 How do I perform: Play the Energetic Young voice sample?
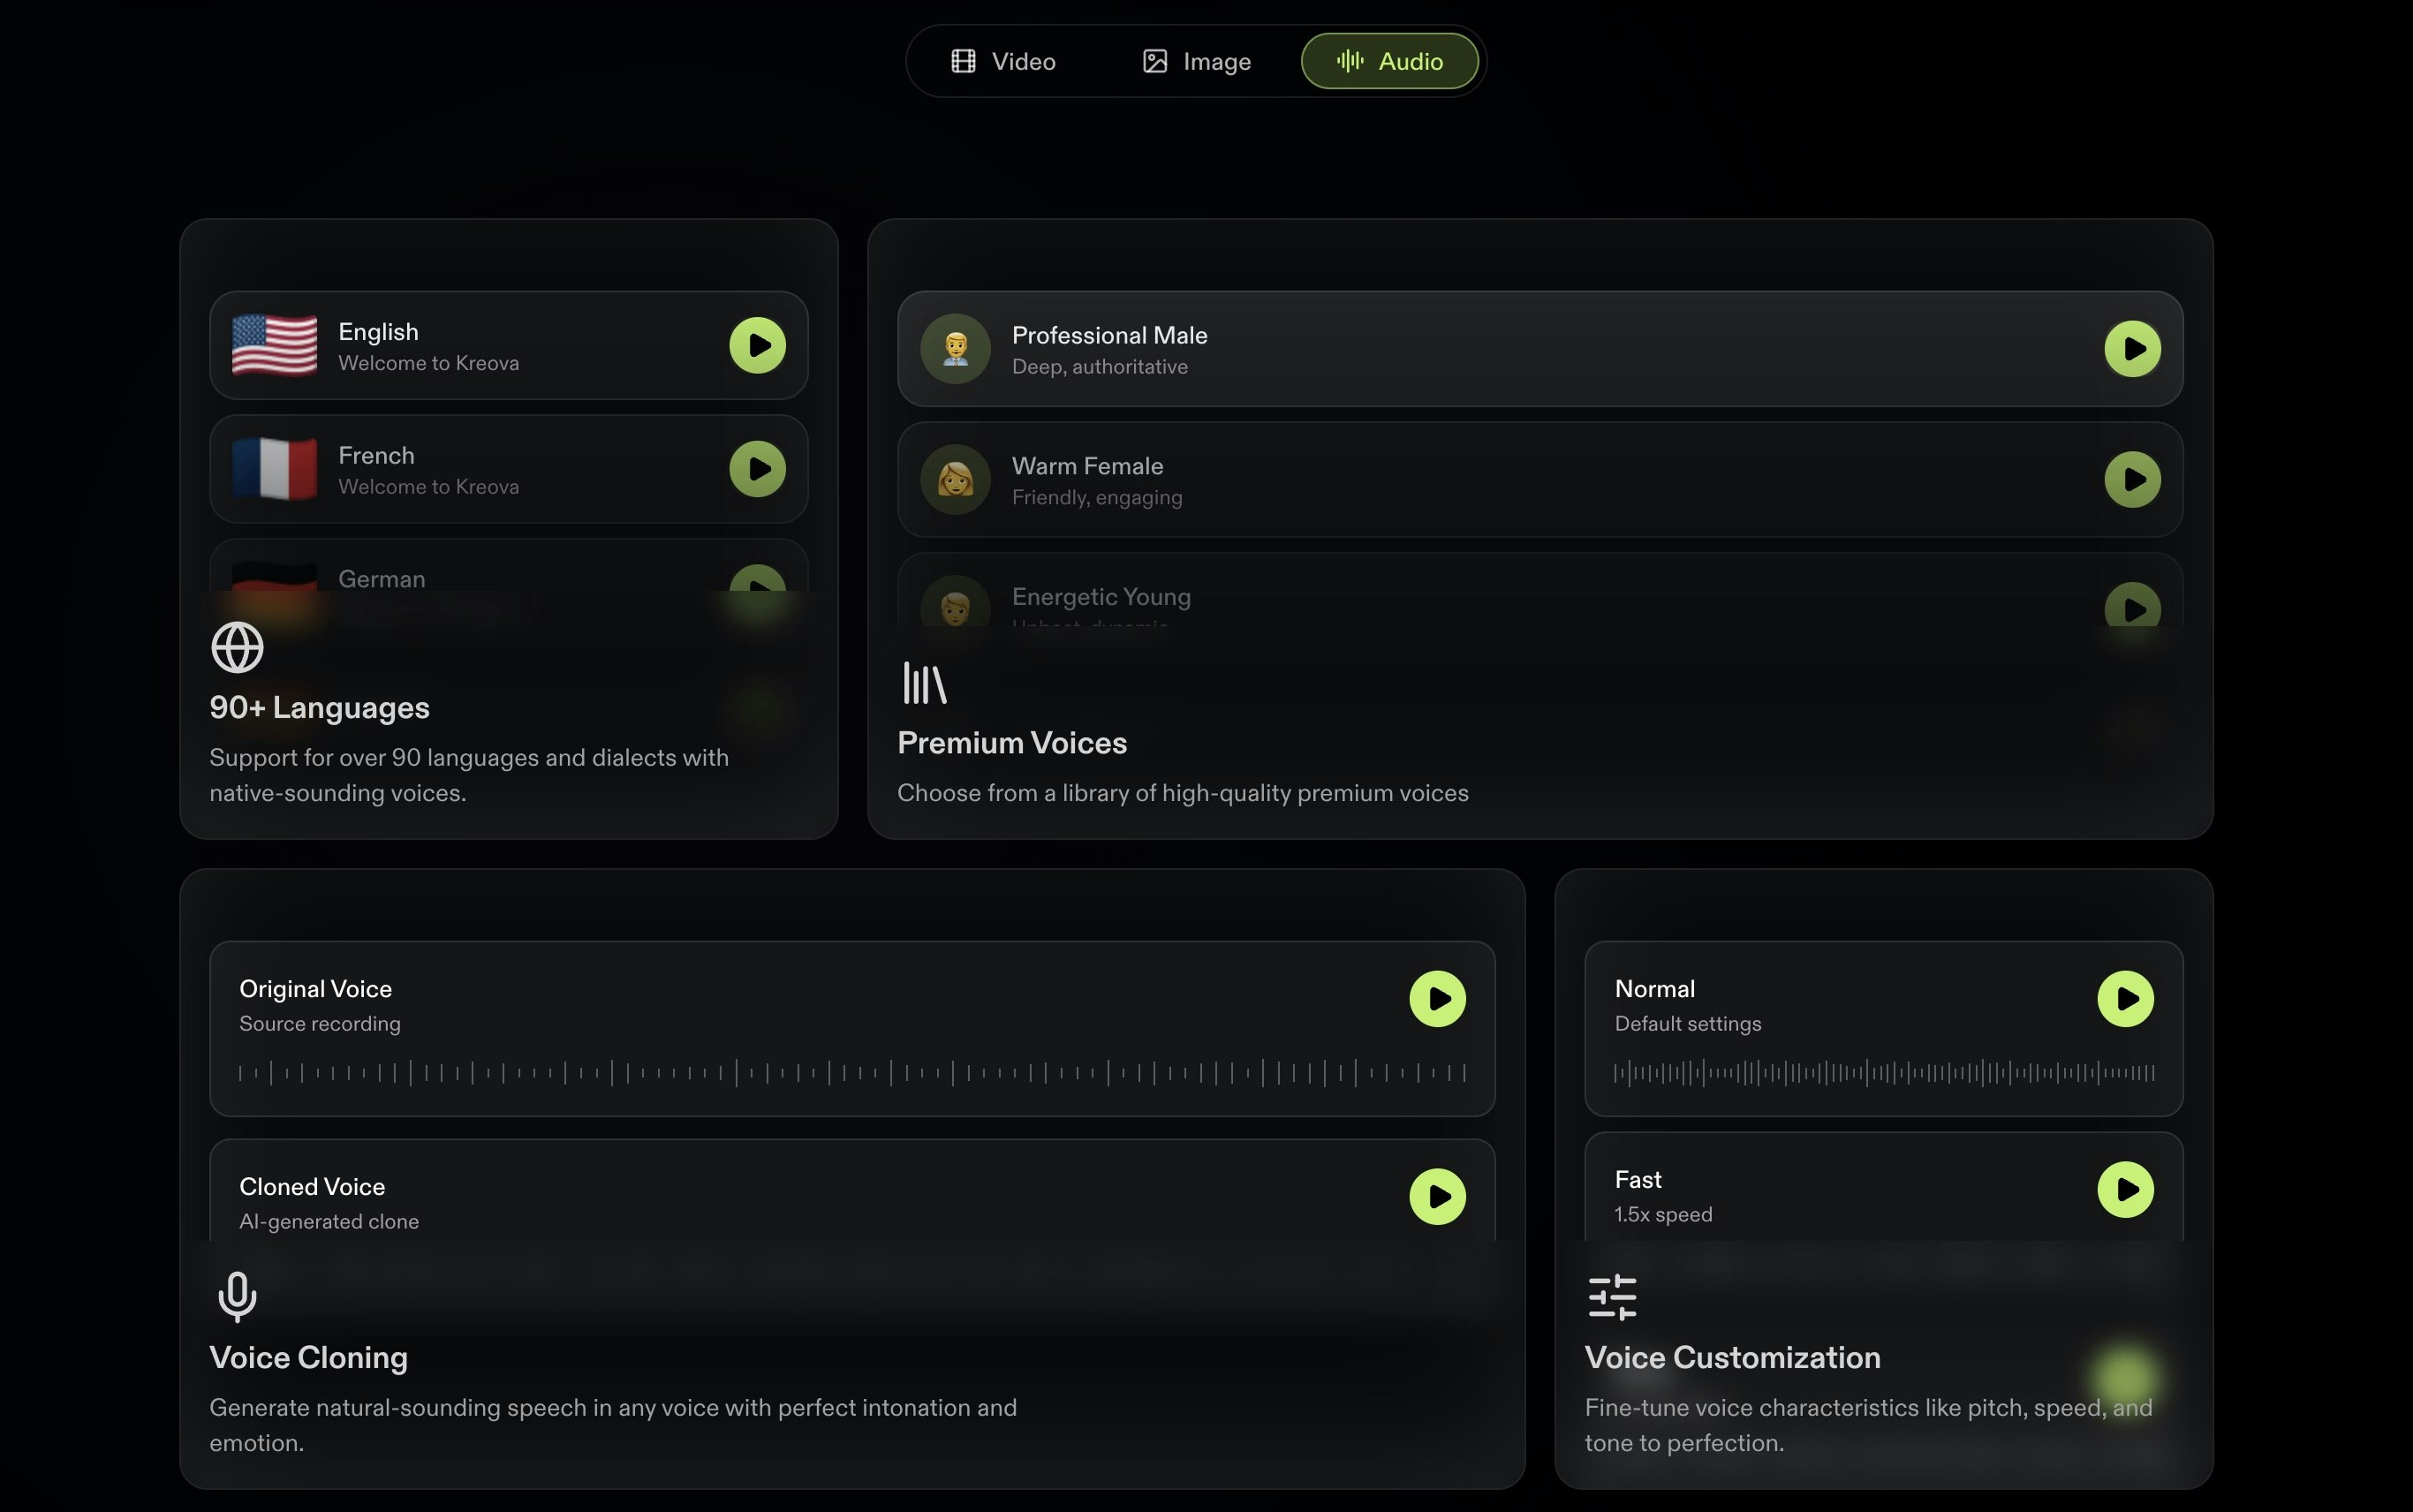2132,606
